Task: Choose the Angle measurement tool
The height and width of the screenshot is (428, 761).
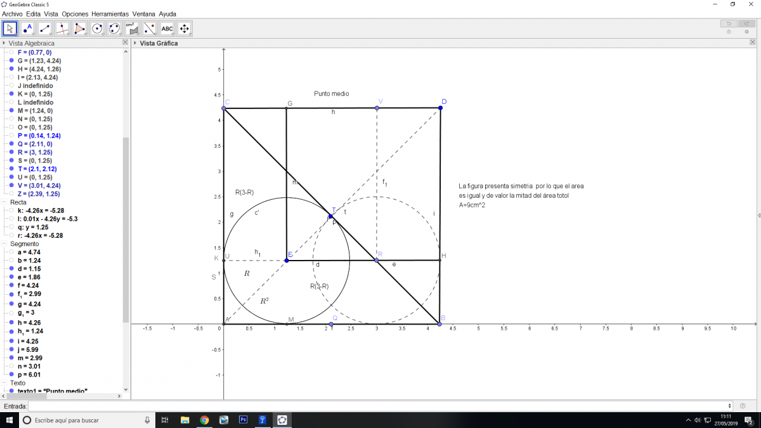Action: point(132,29)
